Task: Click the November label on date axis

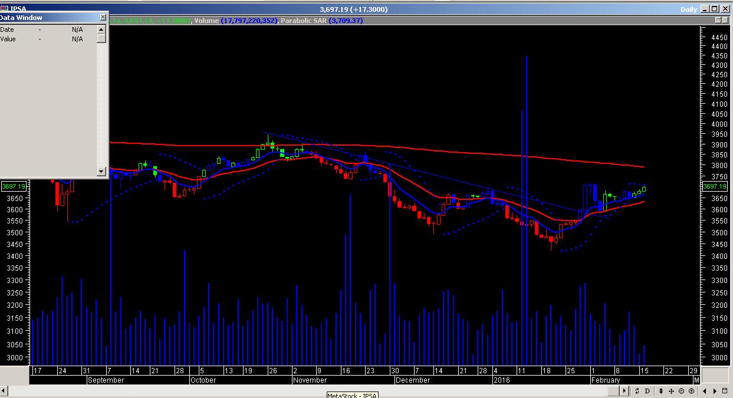Action: click(x=310, y=380)
